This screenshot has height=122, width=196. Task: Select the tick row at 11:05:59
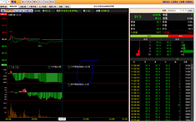tap(161, 65)
